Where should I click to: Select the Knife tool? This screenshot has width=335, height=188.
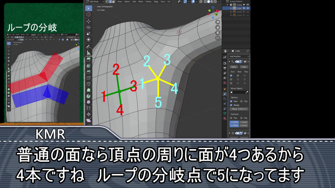[88, 84]
